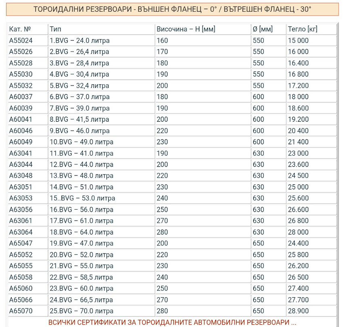Click the 'Кат. №' column header
Image resolution: width=344 pixels, height=327 pixels.
point(20,29)
